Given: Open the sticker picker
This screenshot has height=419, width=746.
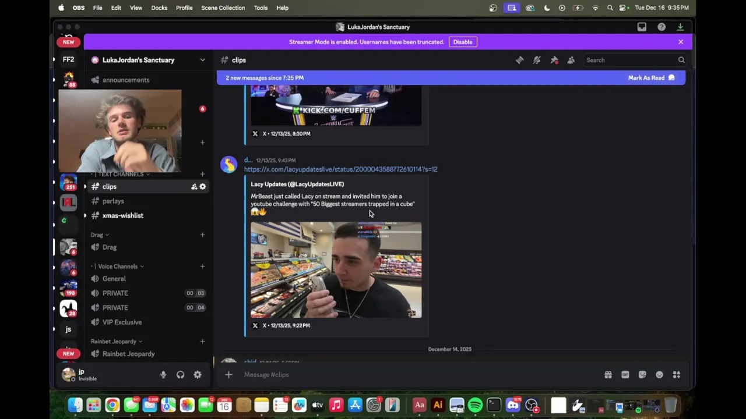Looking at the screenshot, I should [x=642, y=375].
